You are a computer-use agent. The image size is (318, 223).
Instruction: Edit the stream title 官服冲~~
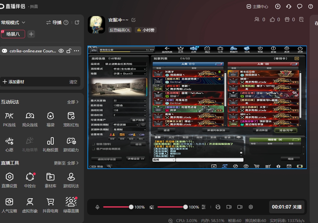click(x=133, y=20)
